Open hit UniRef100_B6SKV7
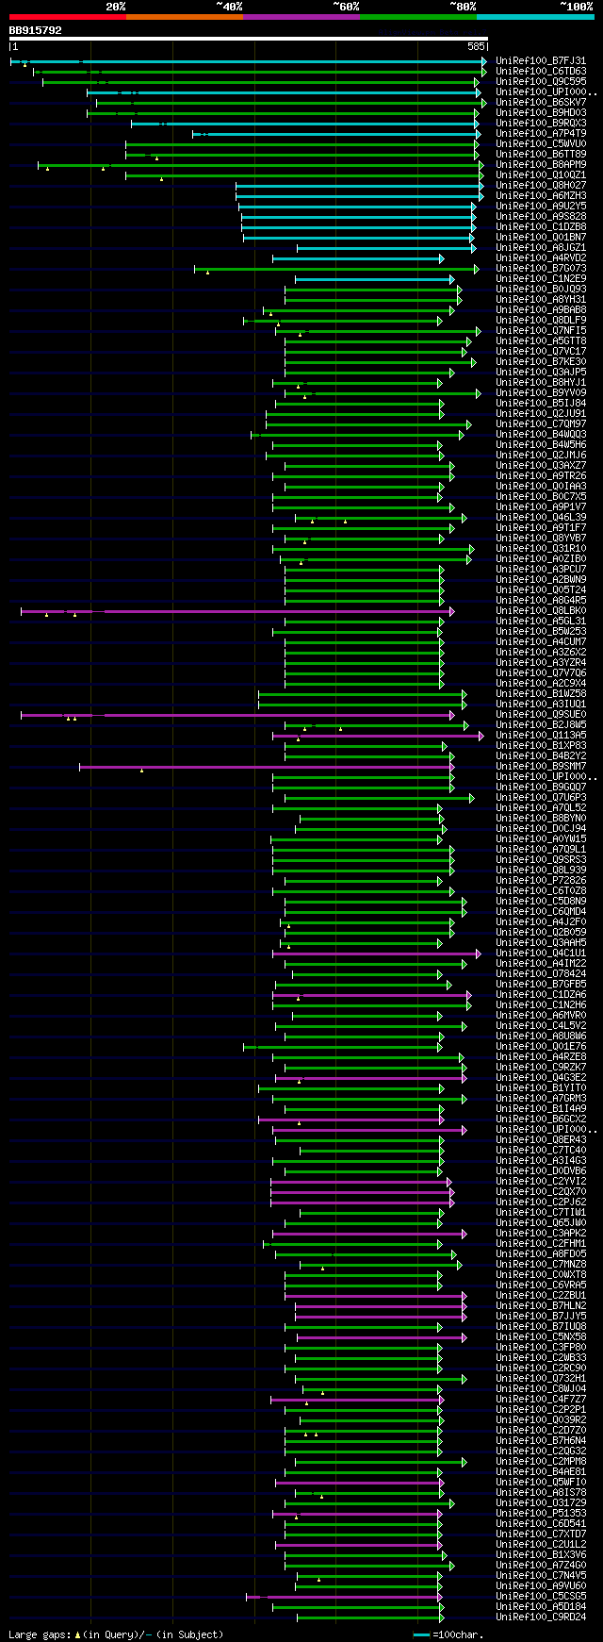The width and height of the screenshot is (603, 1642). (x=541, y=103)
